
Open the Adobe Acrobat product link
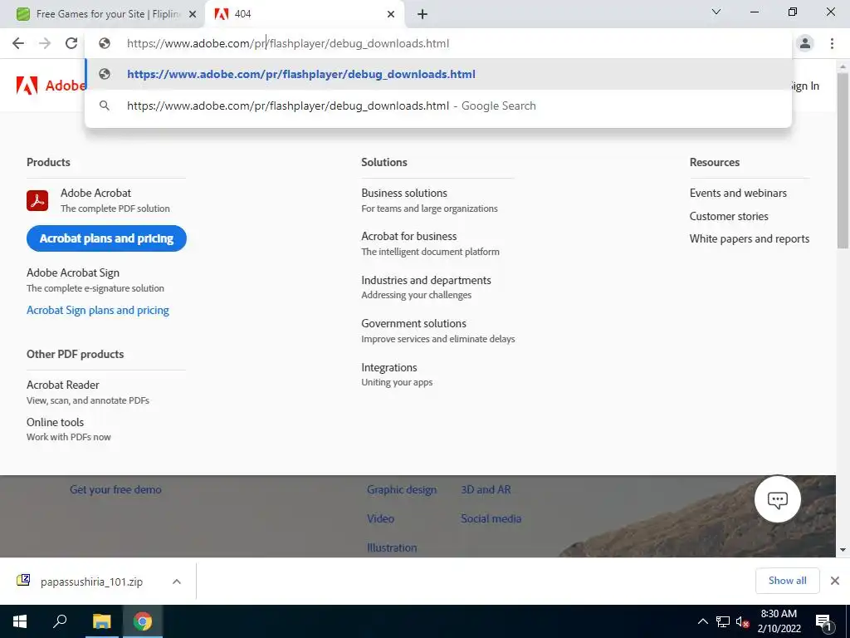pyautogui.click(x=96, y=193)
